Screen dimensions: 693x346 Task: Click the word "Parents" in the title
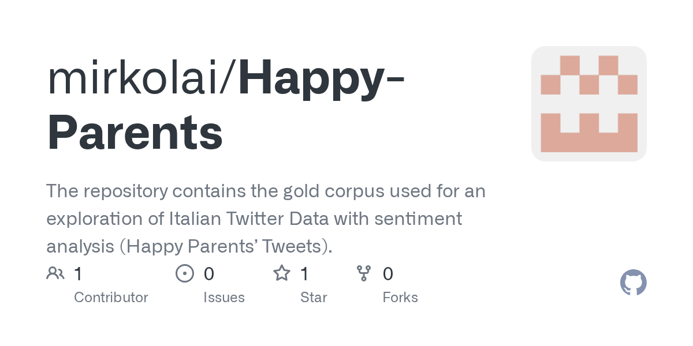(x=135, y=134)
